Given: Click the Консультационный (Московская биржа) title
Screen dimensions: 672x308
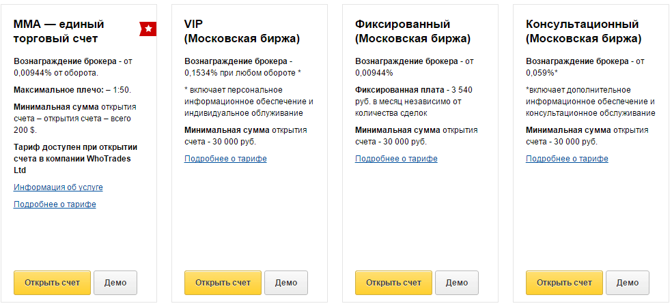Looking at the screenshot, I should coord(584,31).
